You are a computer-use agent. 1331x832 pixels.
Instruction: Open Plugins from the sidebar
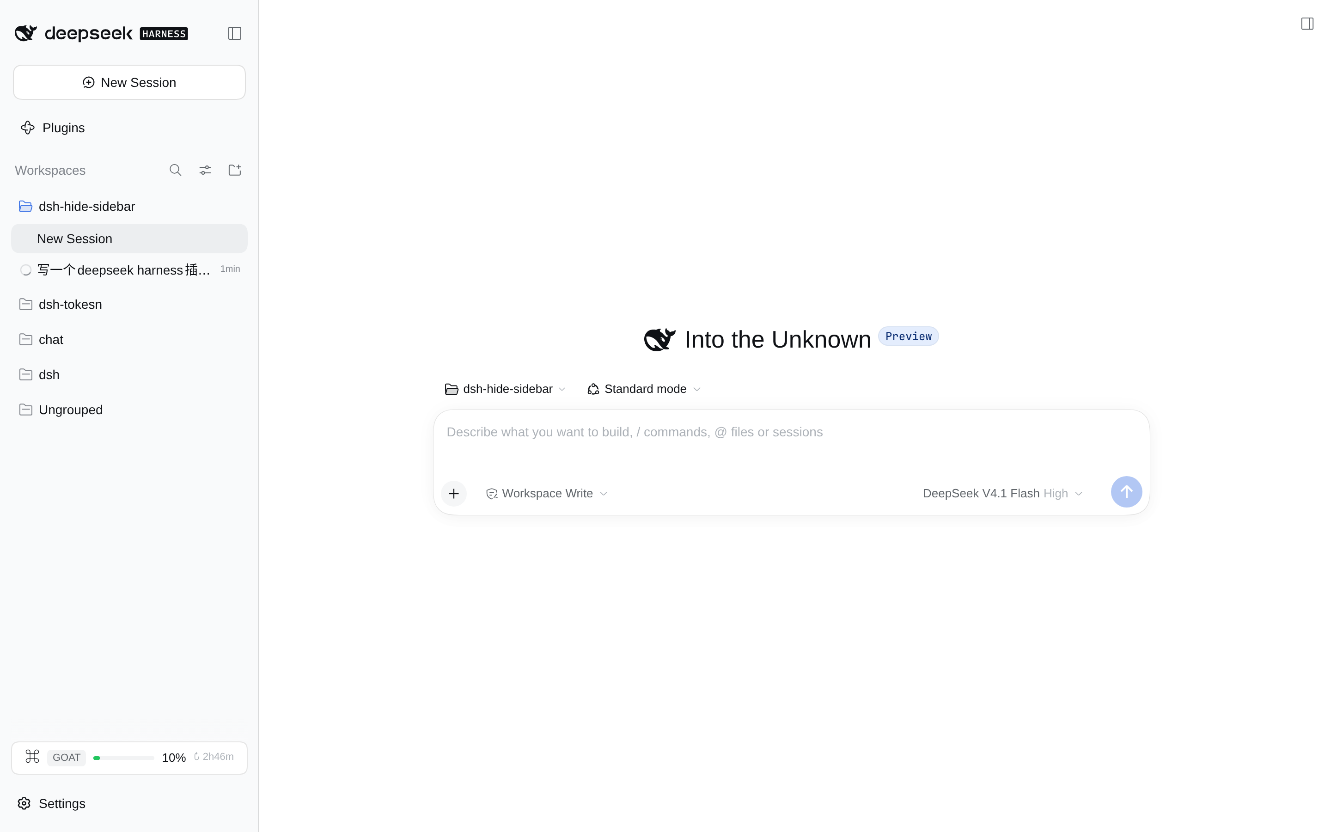[52, 128]
